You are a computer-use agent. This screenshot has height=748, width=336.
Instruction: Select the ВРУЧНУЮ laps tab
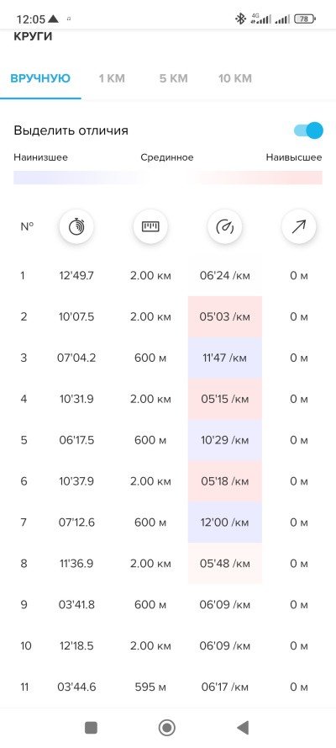coord(40,79)
